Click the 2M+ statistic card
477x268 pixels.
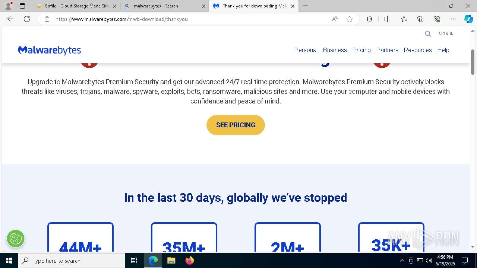(x=288, y=237)
